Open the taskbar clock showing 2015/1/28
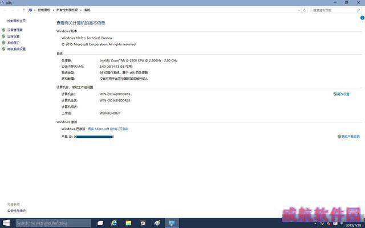Viewport: 365px width, 228px height. pos(354,225)
